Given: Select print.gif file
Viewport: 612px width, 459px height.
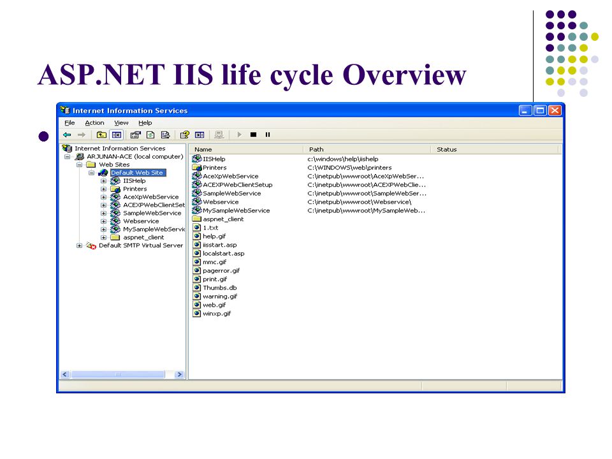Looking at the screenshot, I should pos(215,279).
